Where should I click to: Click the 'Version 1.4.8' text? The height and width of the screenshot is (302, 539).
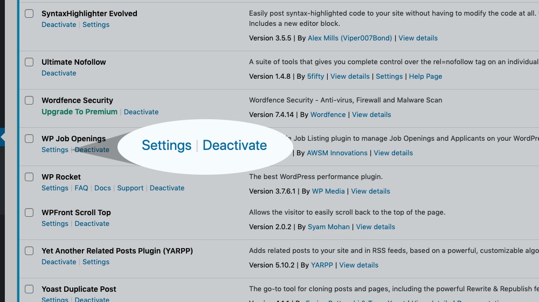(x=270, y=77)
